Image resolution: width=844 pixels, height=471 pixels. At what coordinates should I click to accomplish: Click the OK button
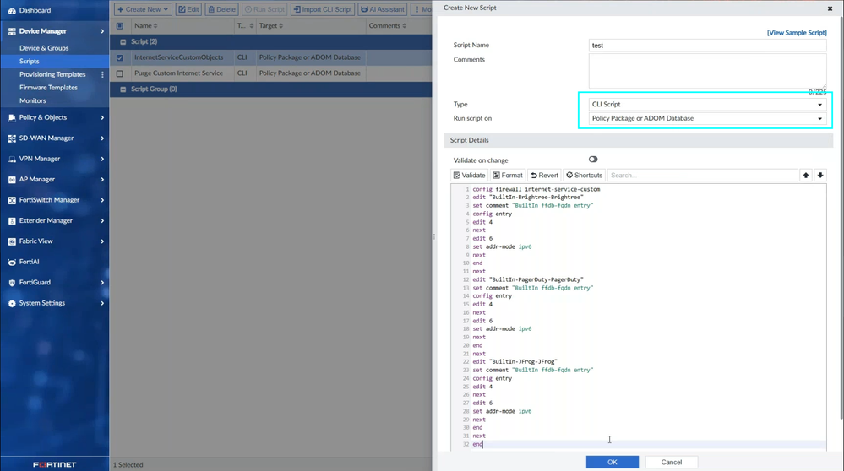(x=612, y=462)
